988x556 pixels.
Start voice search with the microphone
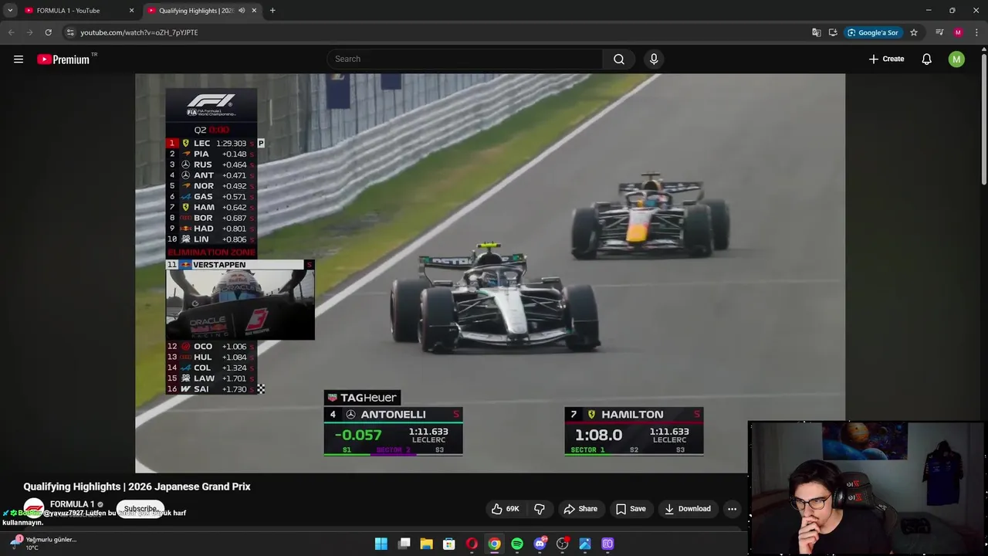point(654,59)
